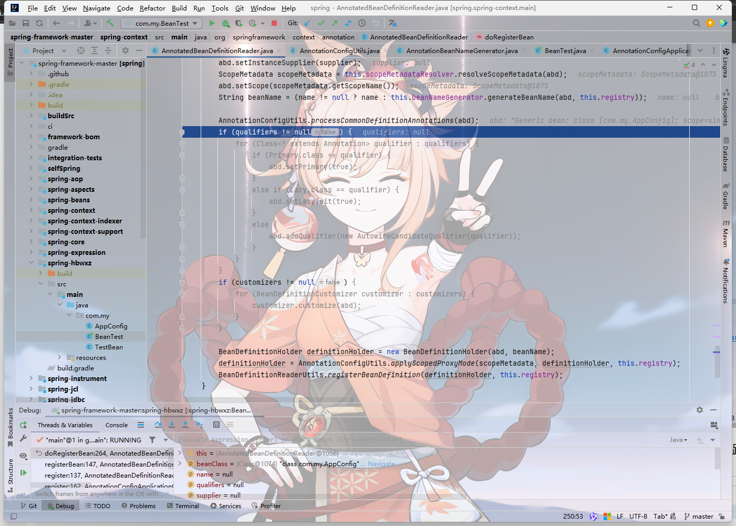The width and height of the screenshot is (736, 526).
Task: Step into icon in debugger toolbar
Action: click(x=172, y=425)
